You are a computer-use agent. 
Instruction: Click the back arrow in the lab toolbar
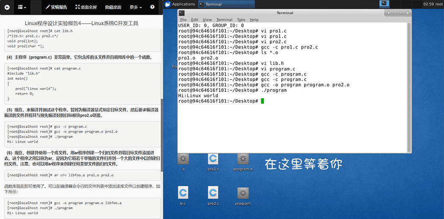pyautogui.click(x=7, y=7)
